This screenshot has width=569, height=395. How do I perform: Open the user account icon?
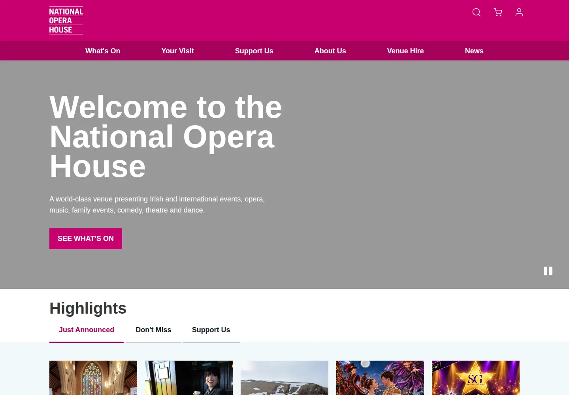coord(519,12)
